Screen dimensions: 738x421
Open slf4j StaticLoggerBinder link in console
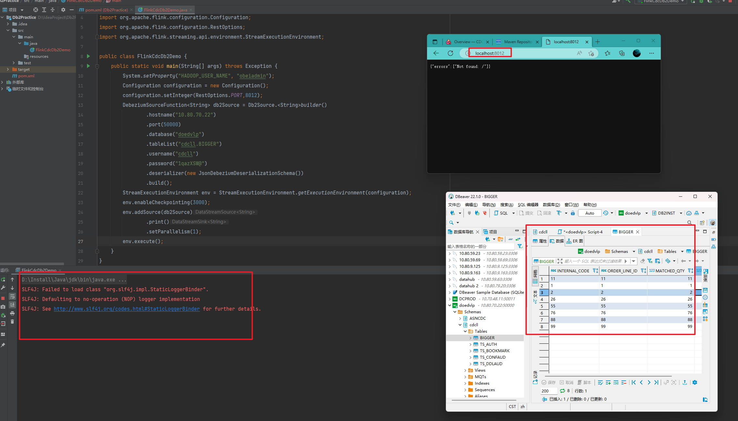[x=127, y=309]
